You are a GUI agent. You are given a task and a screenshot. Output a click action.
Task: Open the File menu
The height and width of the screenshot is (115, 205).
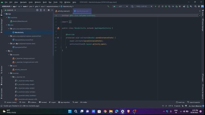coord(6,2)
